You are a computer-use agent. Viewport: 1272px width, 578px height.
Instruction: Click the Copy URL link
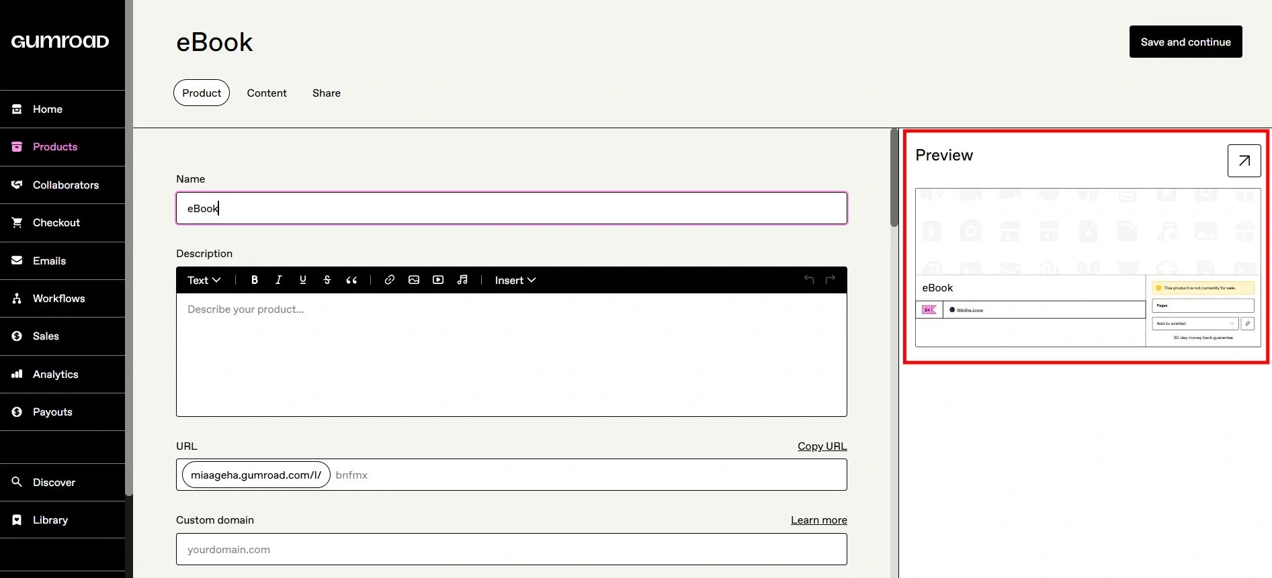[822, 446]
